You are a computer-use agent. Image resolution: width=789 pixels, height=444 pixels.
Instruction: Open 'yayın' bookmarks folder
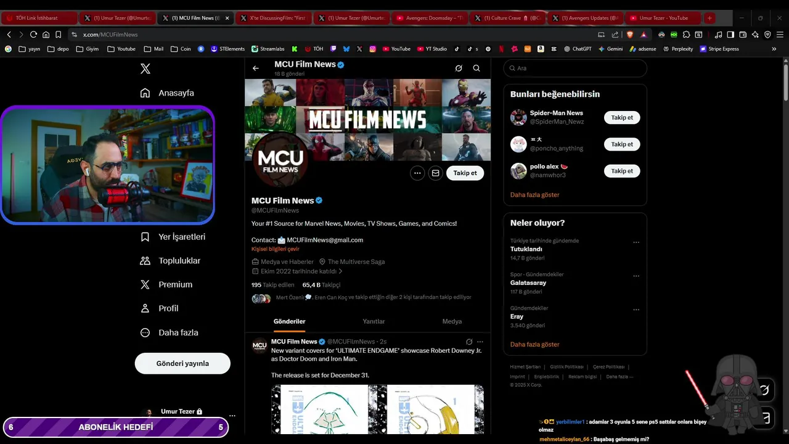[30, 49]
